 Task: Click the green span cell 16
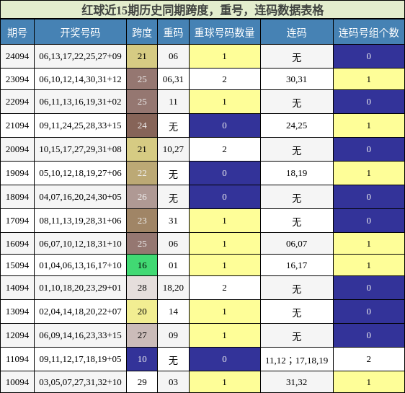(x=142, y=265)
